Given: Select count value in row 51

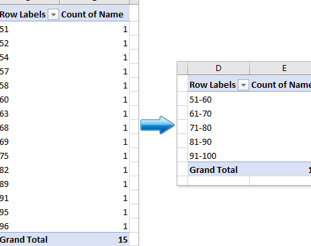Looking at the screenshot, I should [x=125, y=29].
